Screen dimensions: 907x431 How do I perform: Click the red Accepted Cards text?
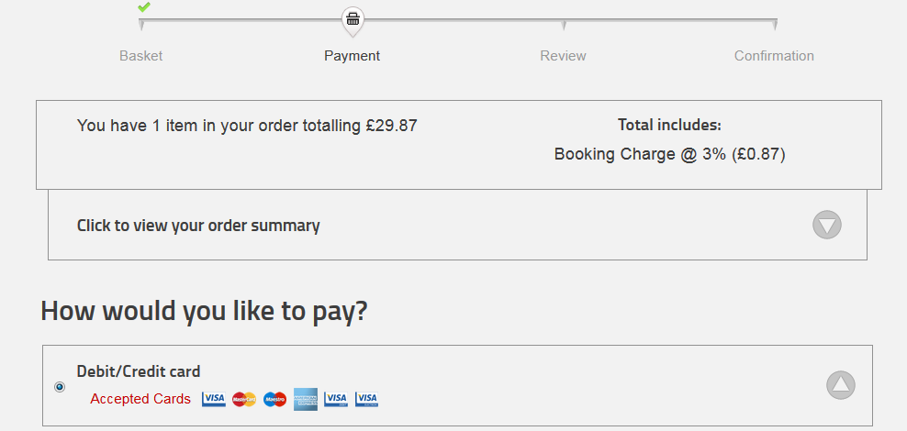pos(140,399)
